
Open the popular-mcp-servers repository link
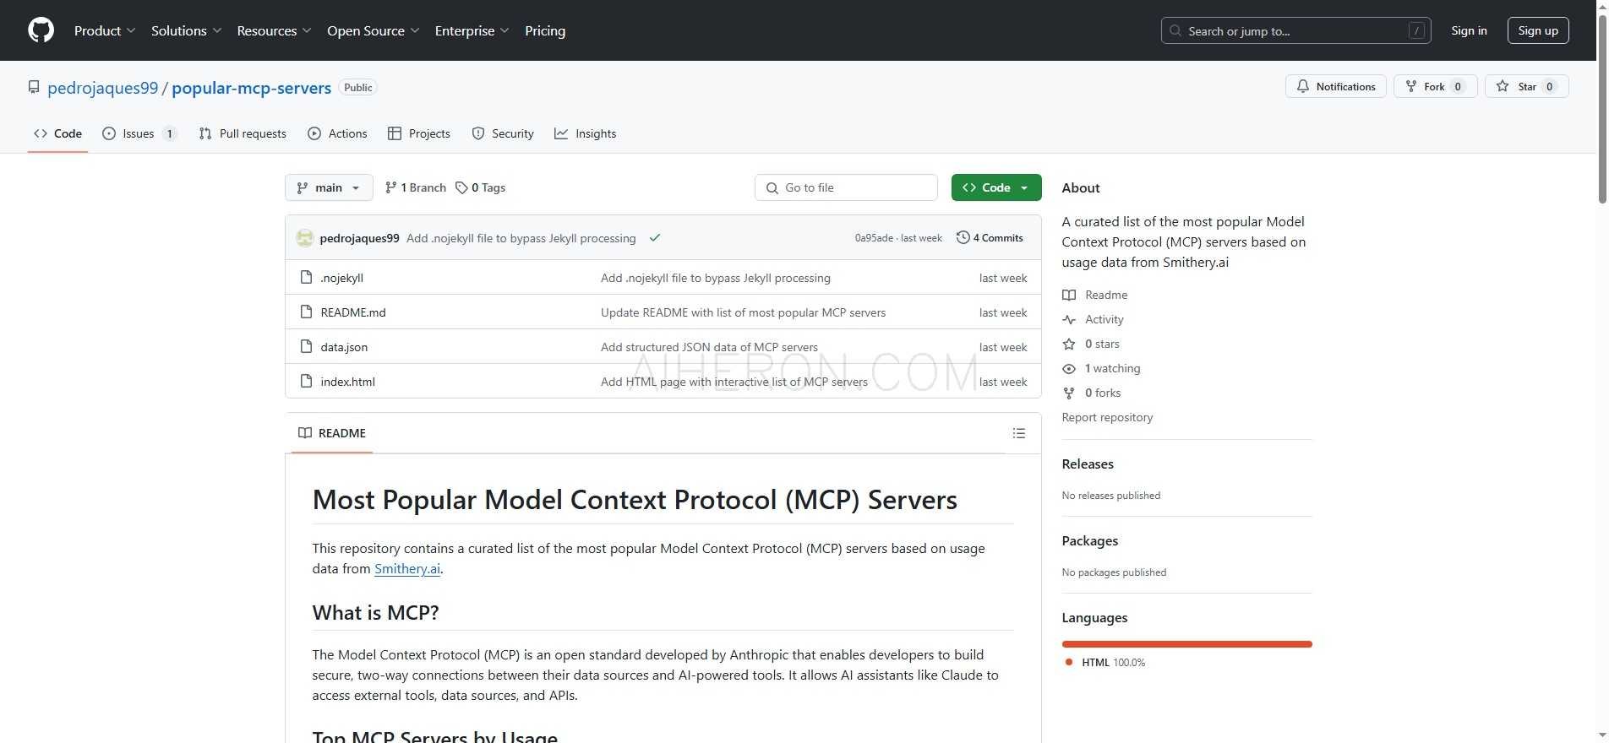pyautogui.click(x=252, y=88)
